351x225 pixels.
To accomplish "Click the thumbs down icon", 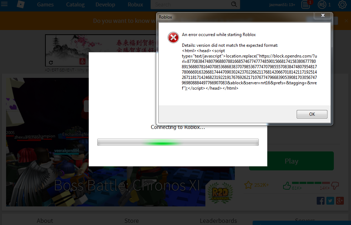I will point(335,186).
